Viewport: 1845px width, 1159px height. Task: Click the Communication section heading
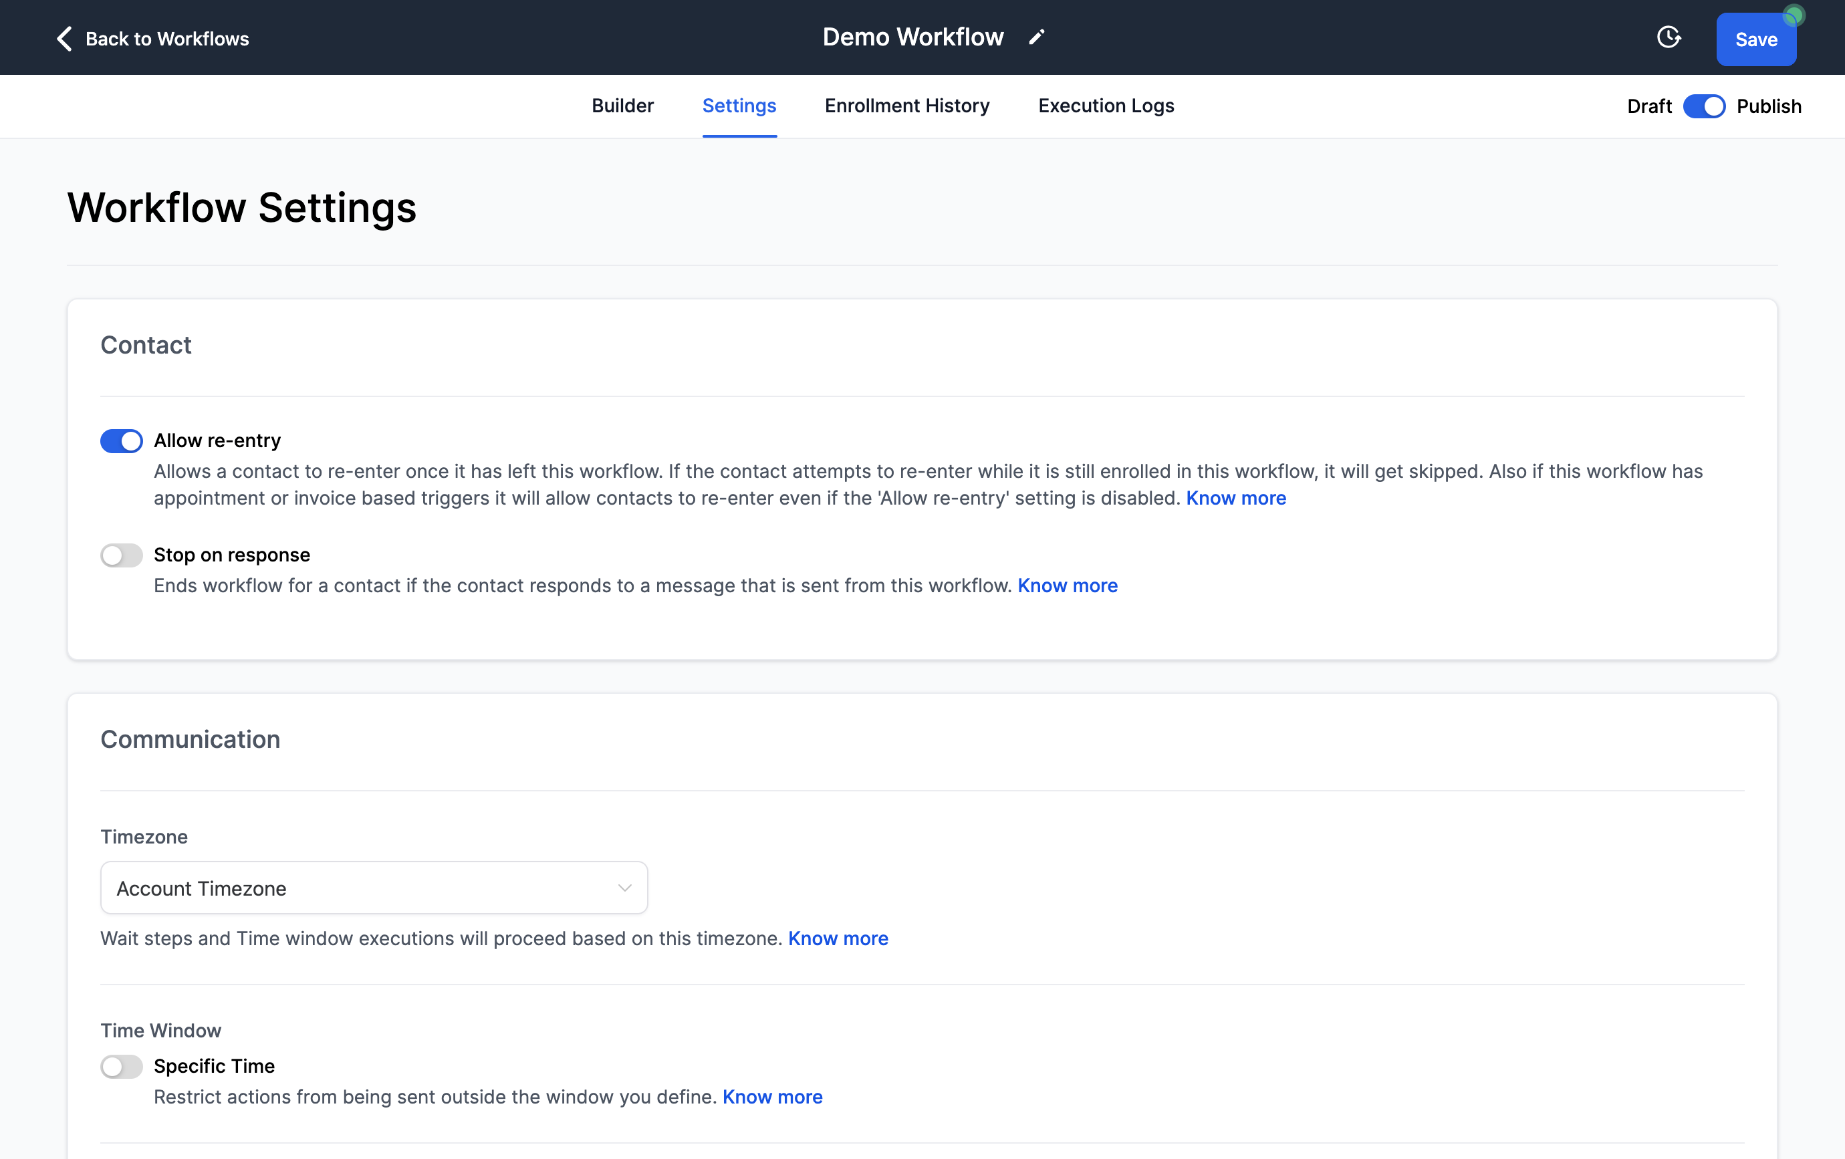click(190, 739)
